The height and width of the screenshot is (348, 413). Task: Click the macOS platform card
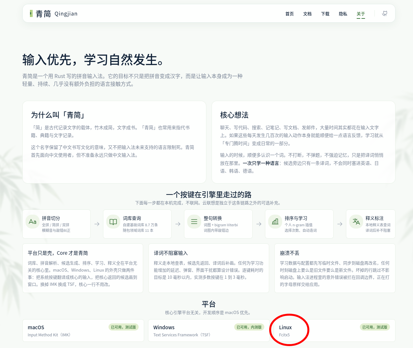click(x=83, y=331)
